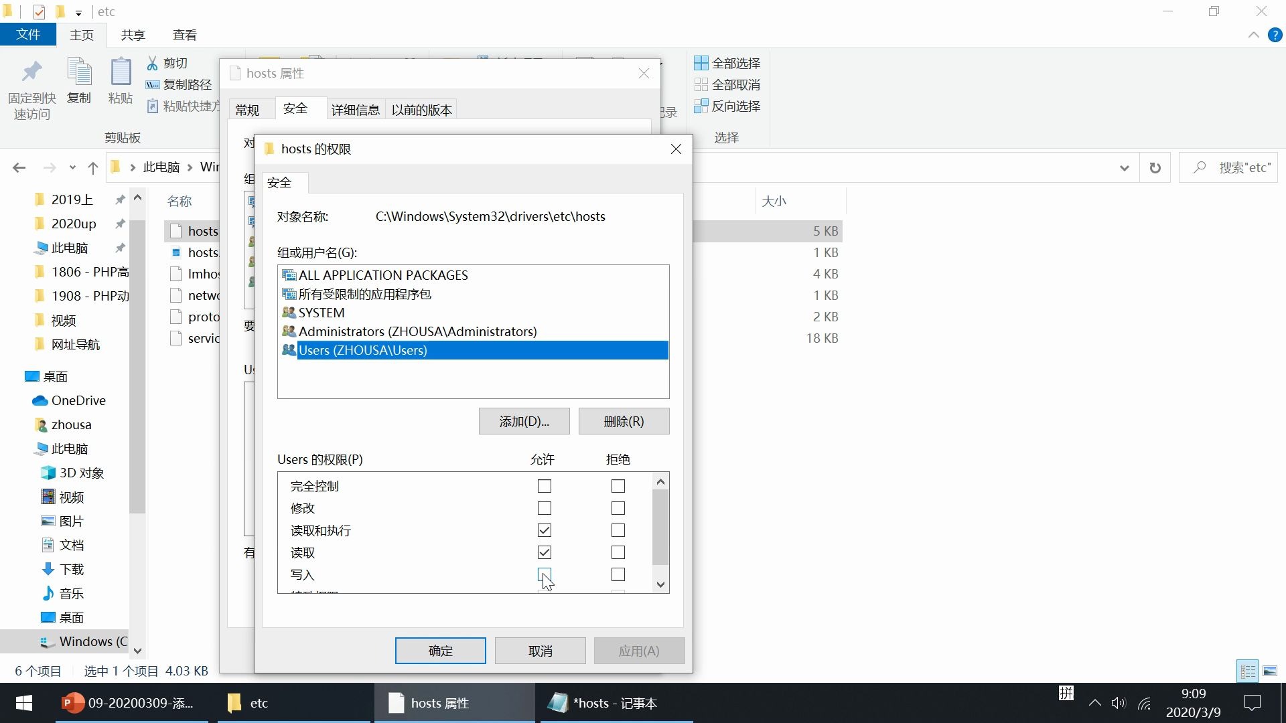Click 删除(R) Remove button
Image resolution: width=1286 pixels, height=723 pixels.
624,421
